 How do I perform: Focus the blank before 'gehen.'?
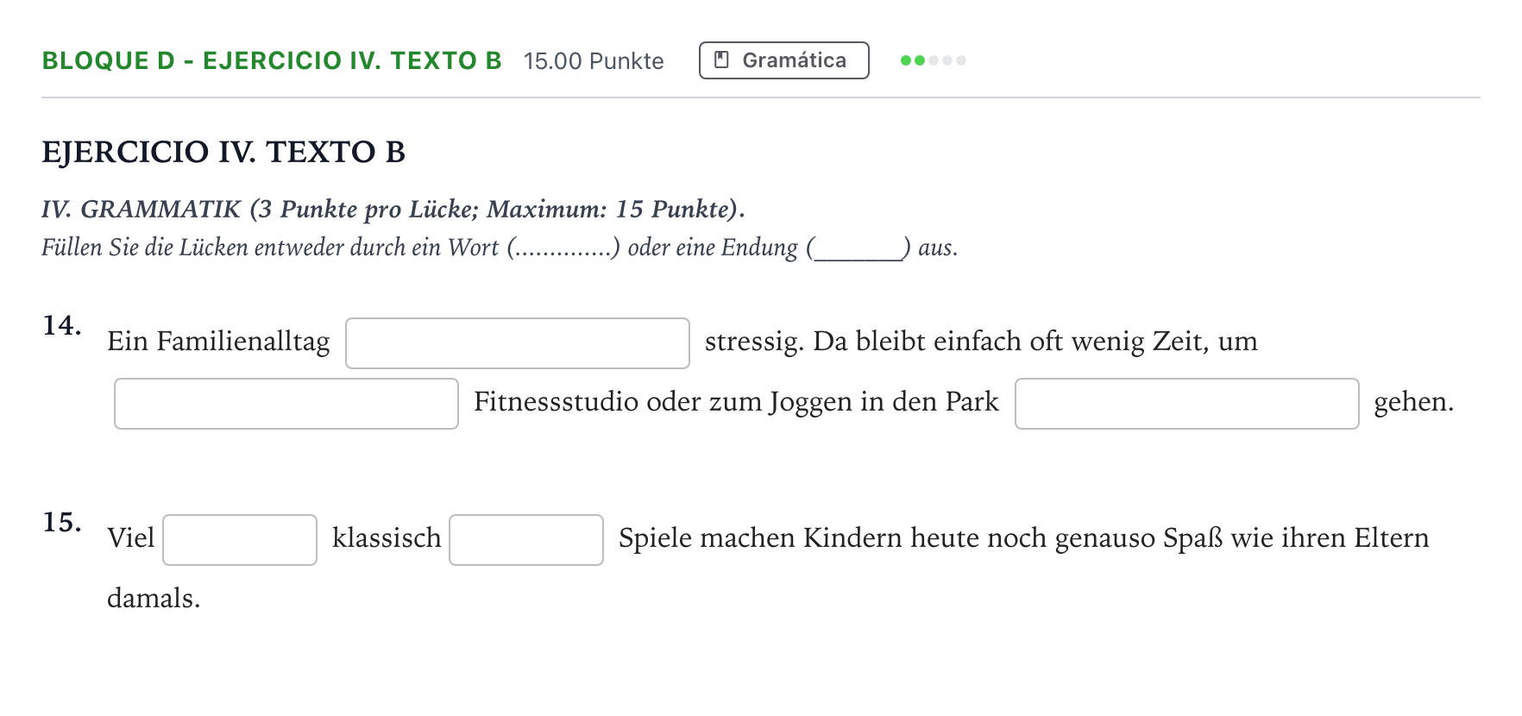1187,404
